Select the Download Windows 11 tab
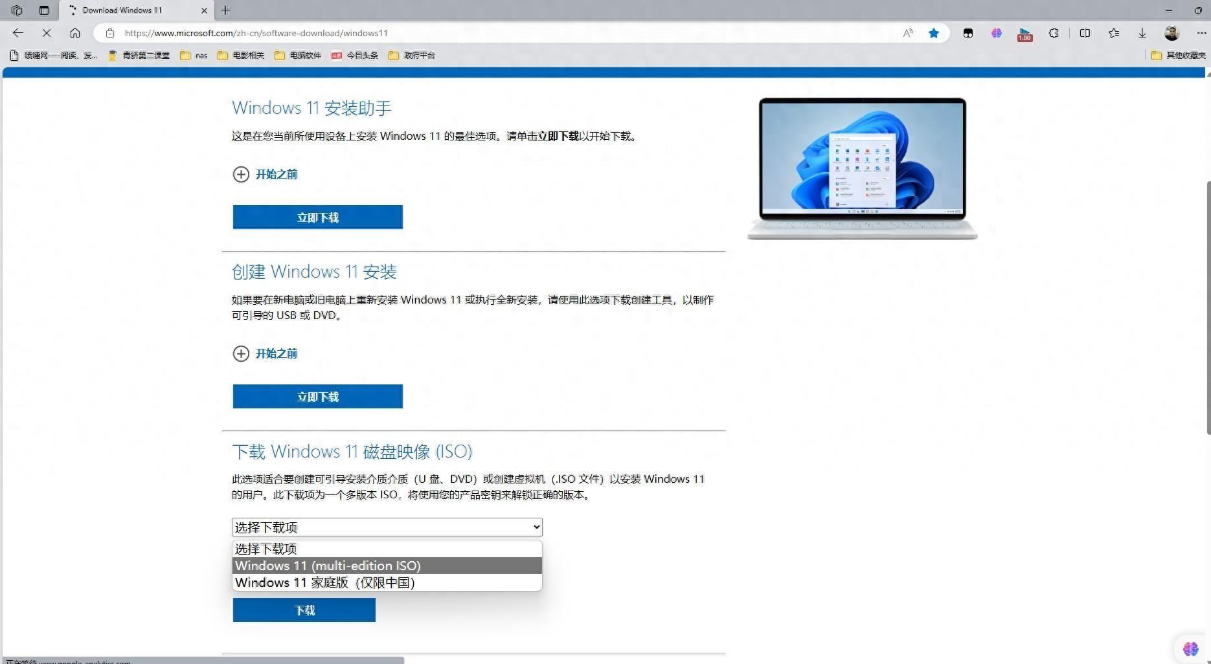 point(136,10)
